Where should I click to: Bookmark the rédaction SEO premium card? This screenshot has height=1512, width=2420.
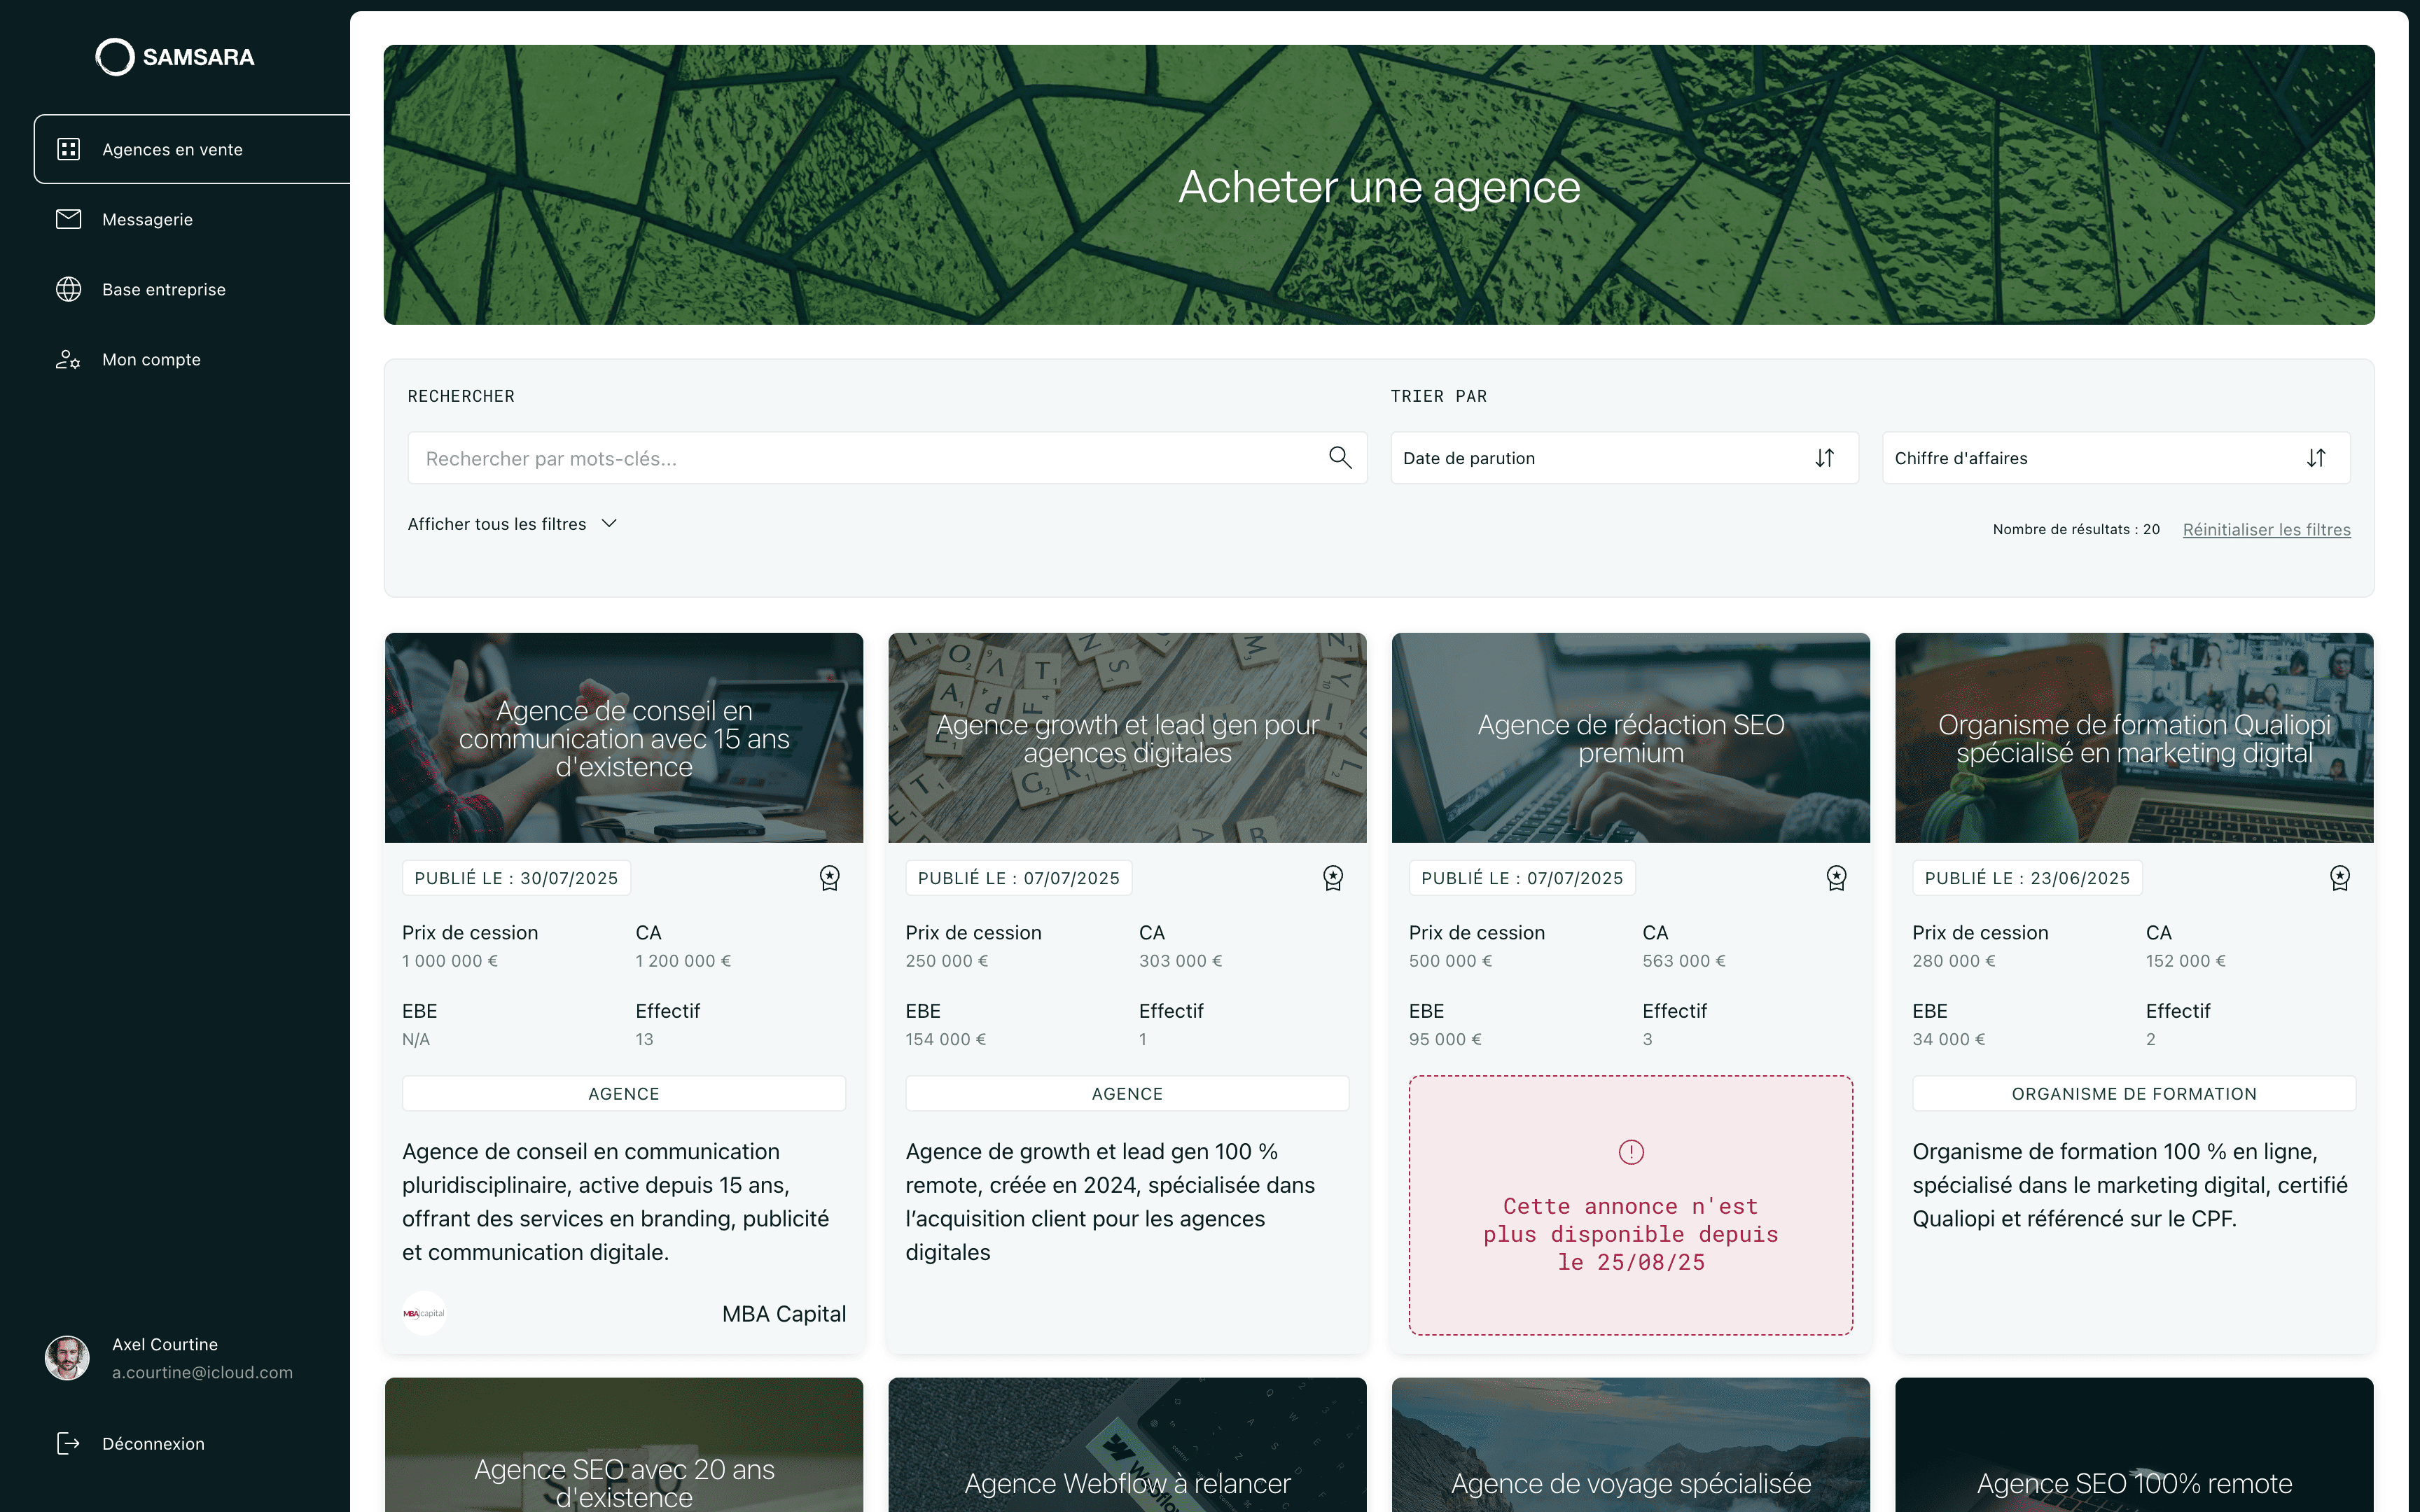coord(1837,878)
